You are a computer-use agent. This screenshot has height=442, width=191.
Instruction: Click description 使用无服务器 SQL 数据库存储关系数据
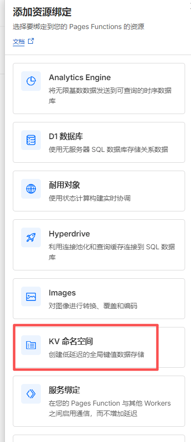click(108, 149)
